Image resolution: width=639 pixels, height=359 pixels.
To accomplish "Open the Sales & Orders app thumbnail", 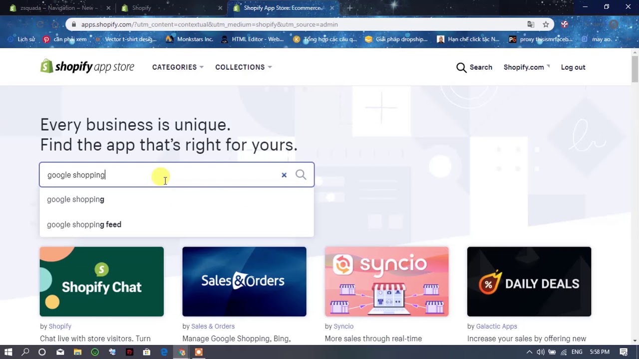I will coord(244,282).
